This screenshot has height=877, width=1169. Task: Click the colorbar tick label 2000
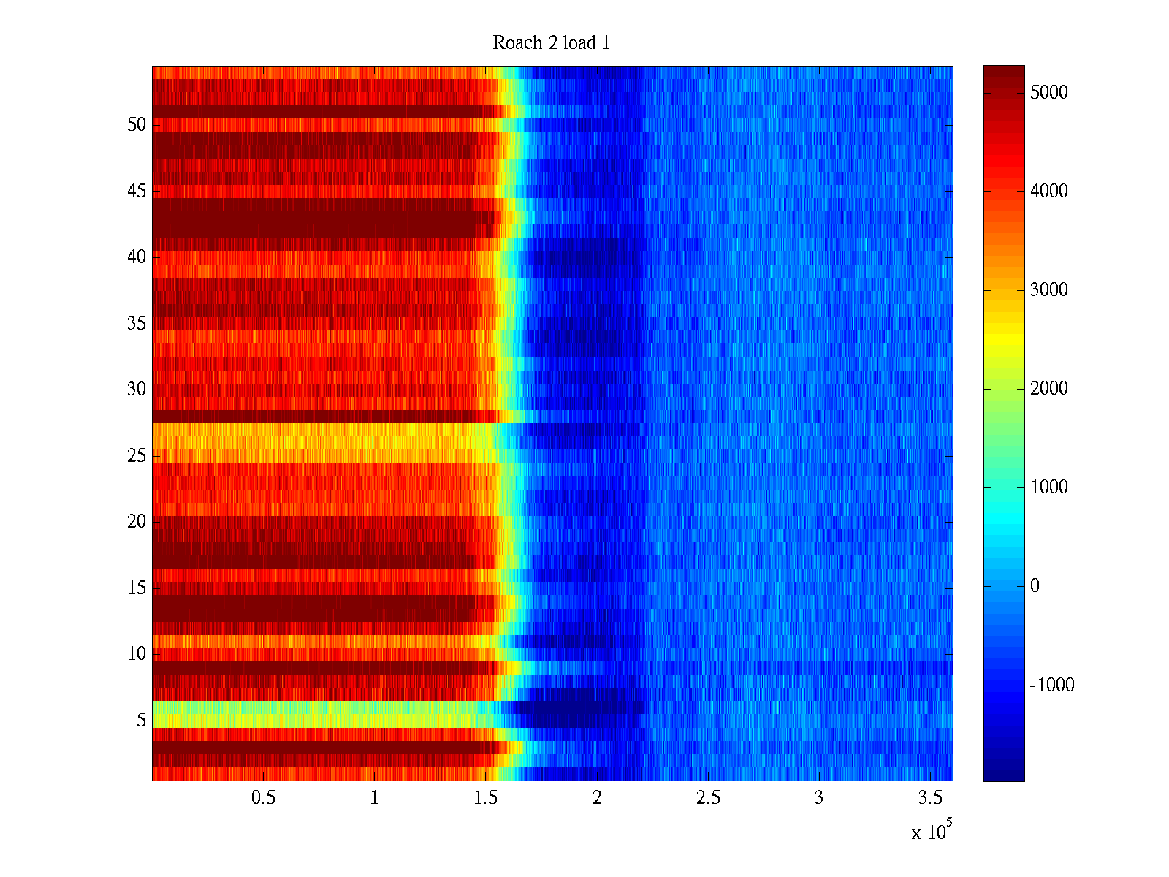coord(1048,388)
